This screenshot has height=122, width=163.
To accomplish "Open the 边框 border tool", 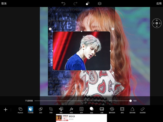I will point(102,109).
